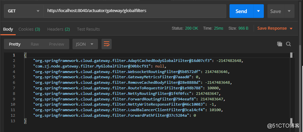Switch to the Body response tab
The width and height of the screenshot is (303, 132).
pyautogui.click(x=8, y=29)
